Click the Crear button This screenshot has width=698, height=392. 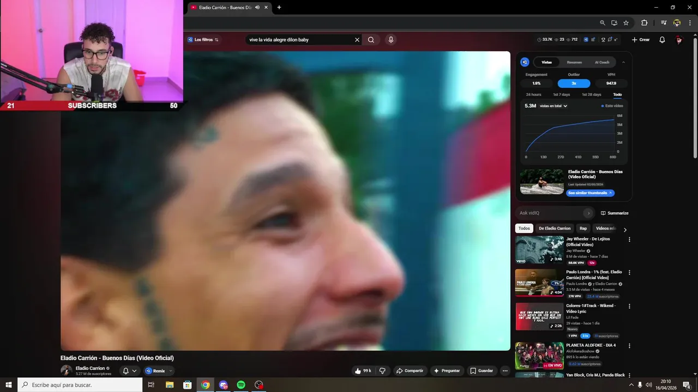pos(641,40)
